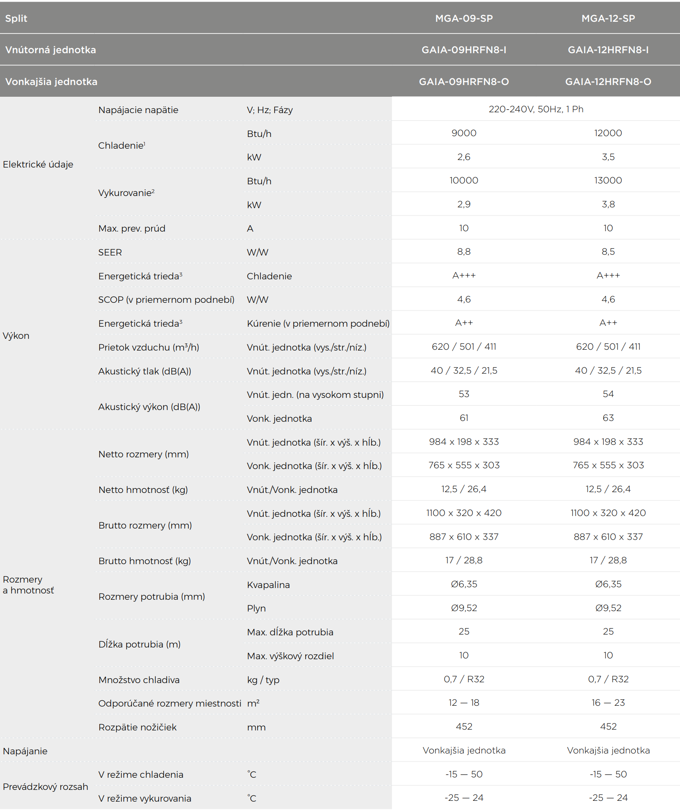Select the GAIA-09HRFN8-I indoor unit cell
Screen dimensions: 680x810
464,50
